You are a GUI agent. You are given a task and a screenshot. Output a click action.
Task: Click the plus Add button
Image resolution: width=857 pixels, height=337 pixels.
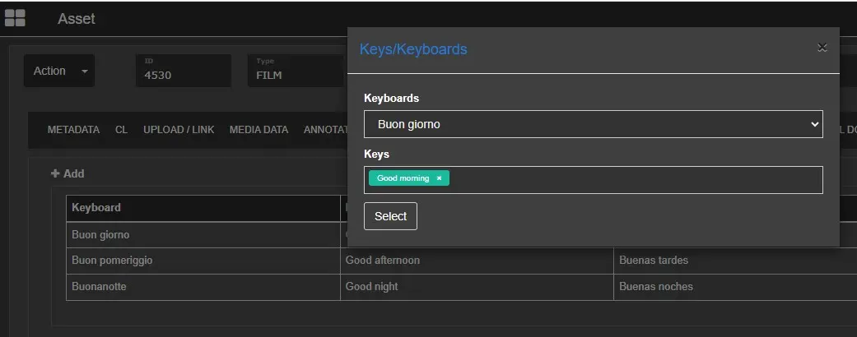(x=68, y=173)
